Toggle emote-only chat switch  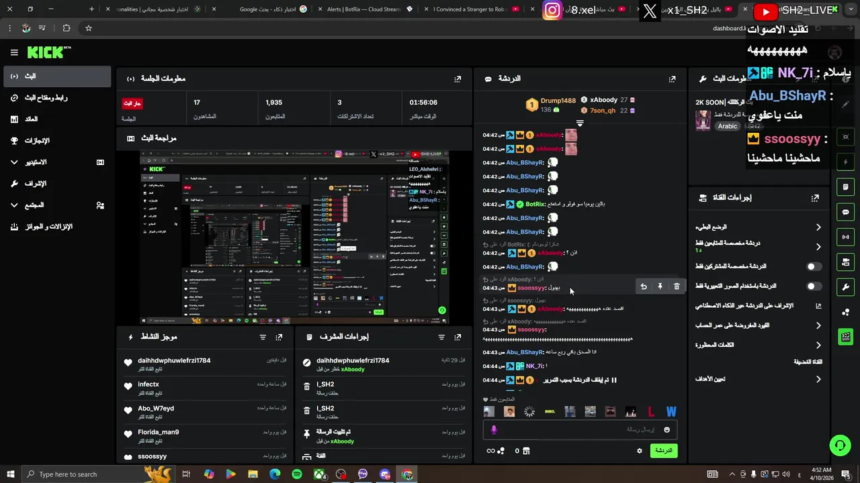pyautogui.click(x=814, y=286)
